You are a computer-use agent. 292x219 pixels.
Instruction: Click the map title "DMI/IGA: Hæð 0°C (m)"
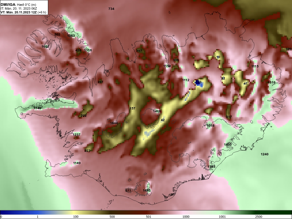18,5
